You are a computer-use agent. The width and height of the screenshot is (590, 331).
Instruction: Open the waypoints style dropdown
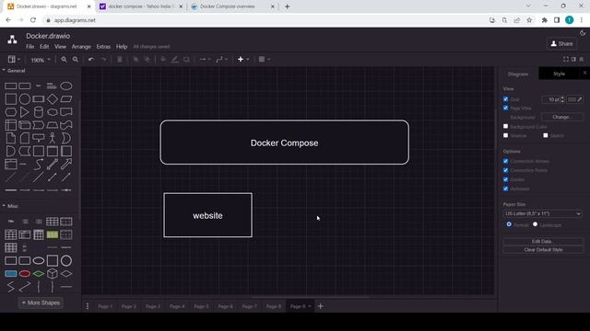[221, 59]
